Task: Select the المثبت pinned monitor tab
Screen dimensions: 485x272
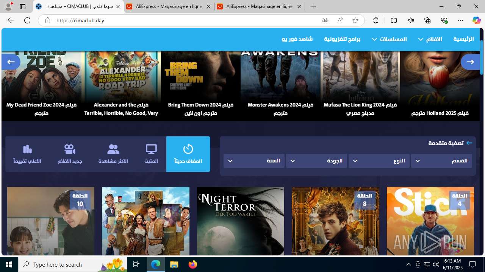Action: click(151, 154)
